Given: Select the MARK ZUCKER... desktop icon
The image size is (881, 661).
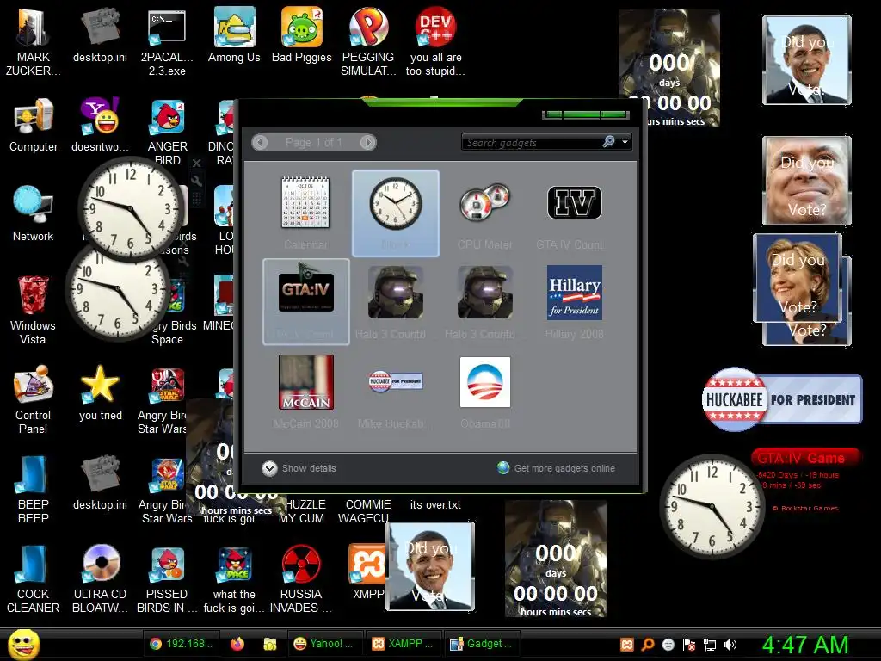Looking at the screenshot, I should (x=34, y=41).
